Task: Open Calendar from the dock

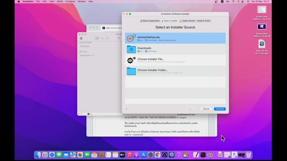Action: pyautogui.click(x=94, y=155)
